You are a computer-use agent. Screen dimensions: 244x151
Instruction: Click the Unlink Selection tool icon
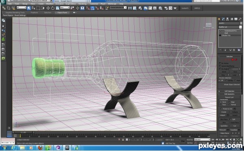point(9,8)
